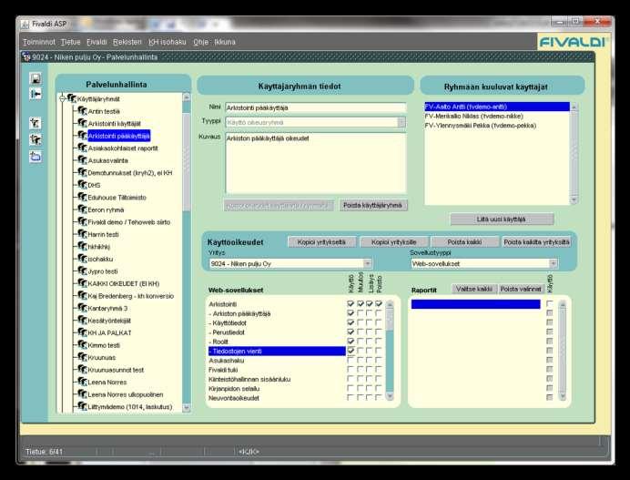Viewport: 630px width, 480px height.
Task: Click group icon beside Kruunuas
Action: (x=82, y=357)
